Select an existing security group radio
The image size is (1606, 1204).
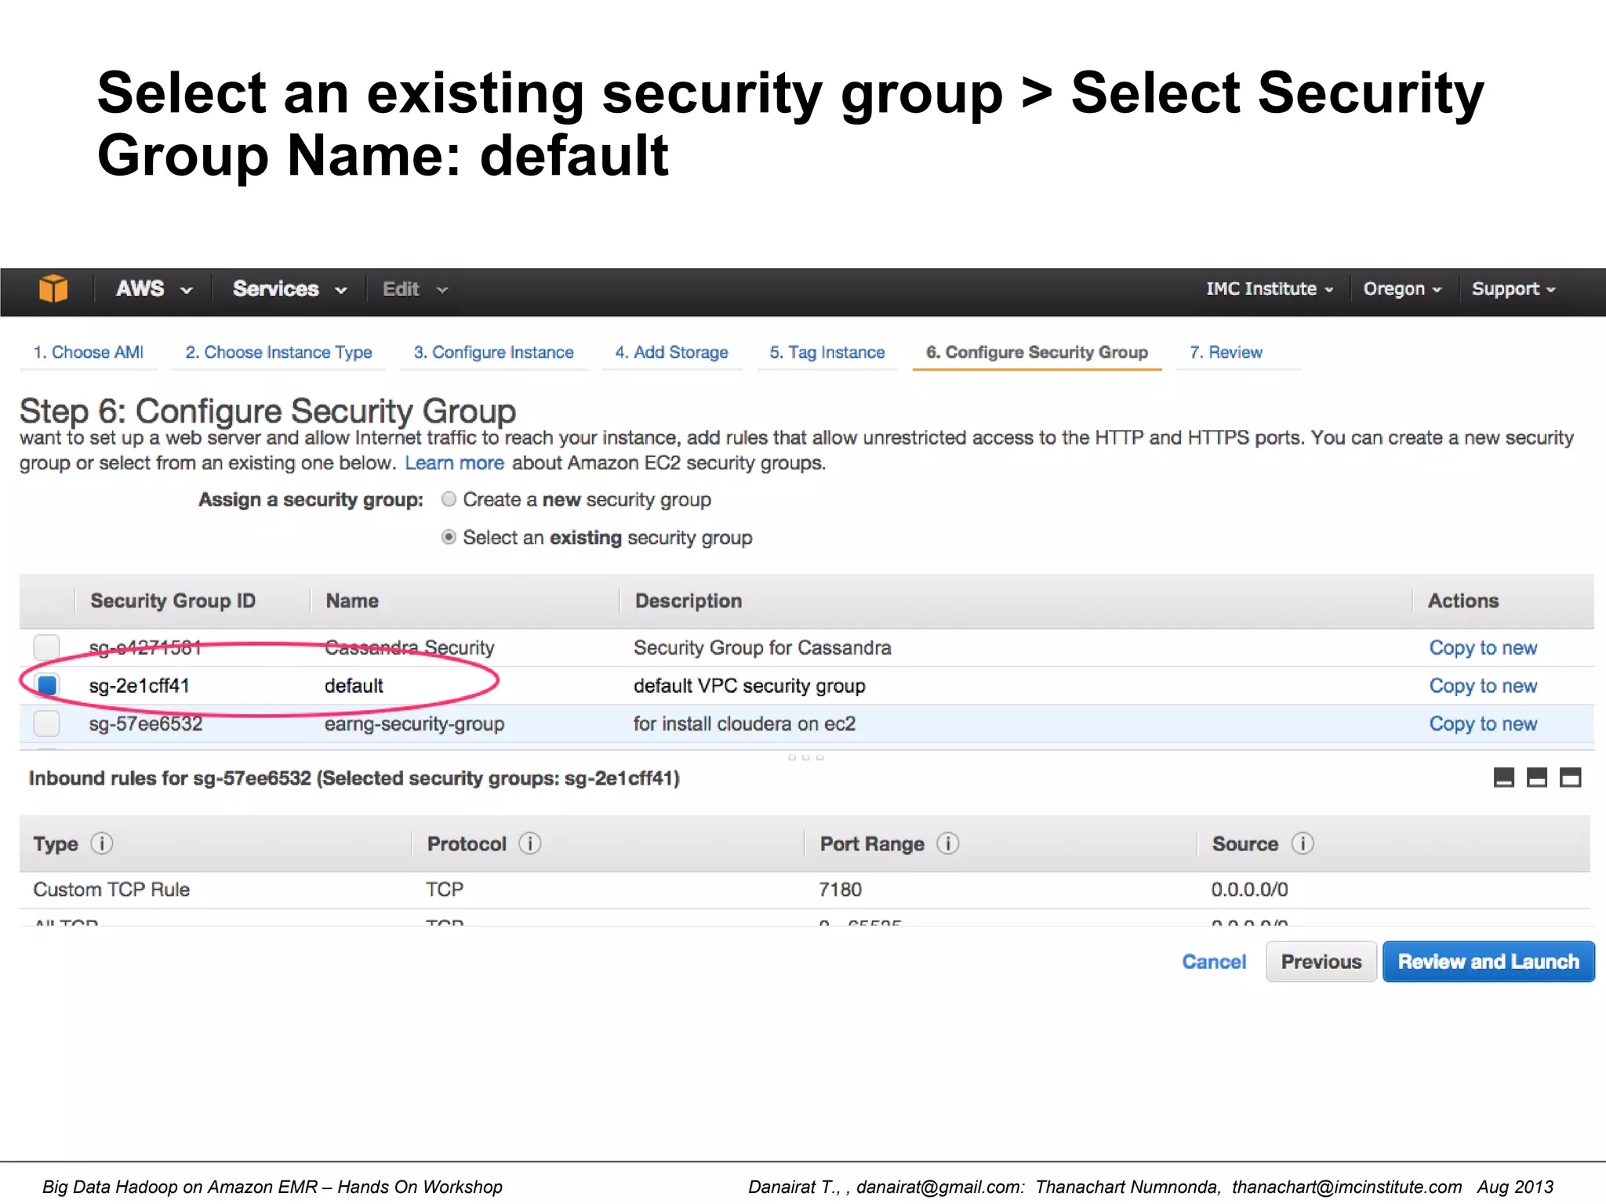click(449, 538)
